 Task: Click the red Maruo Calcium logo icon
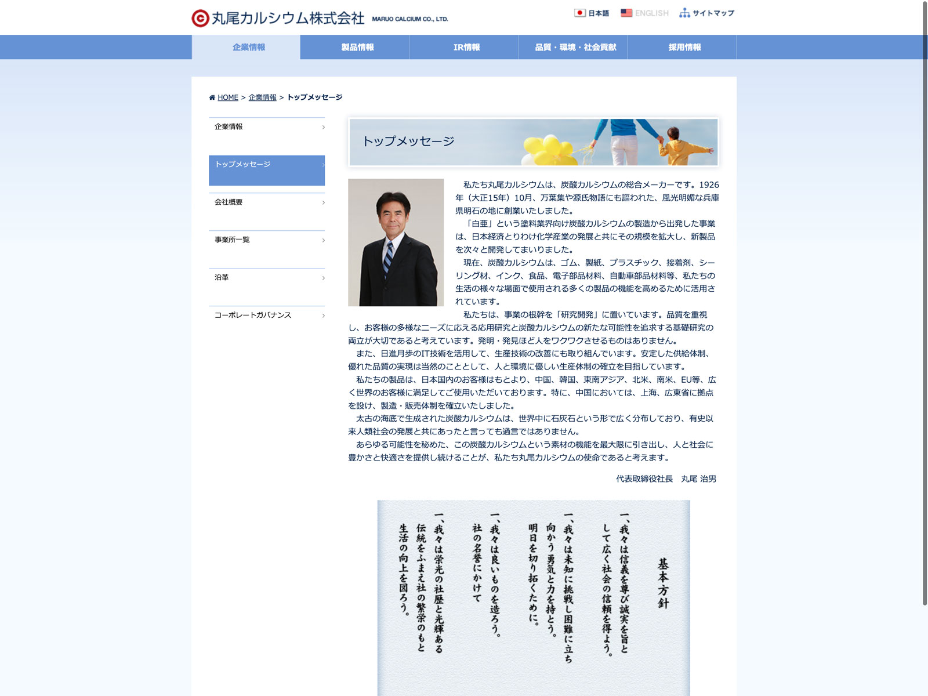[200, 19]
